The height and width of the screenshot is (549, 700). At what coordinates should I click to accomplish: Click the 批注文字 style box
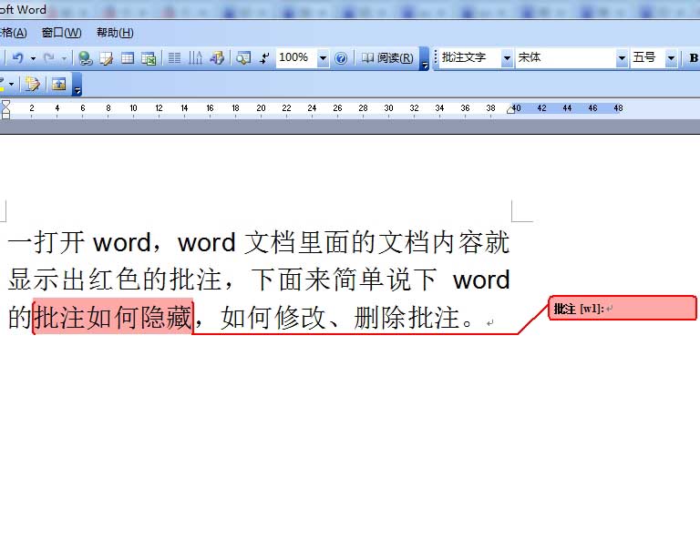tap(470, 57)
